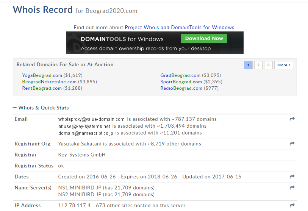Click the Email row label

(x=21, y=119)
